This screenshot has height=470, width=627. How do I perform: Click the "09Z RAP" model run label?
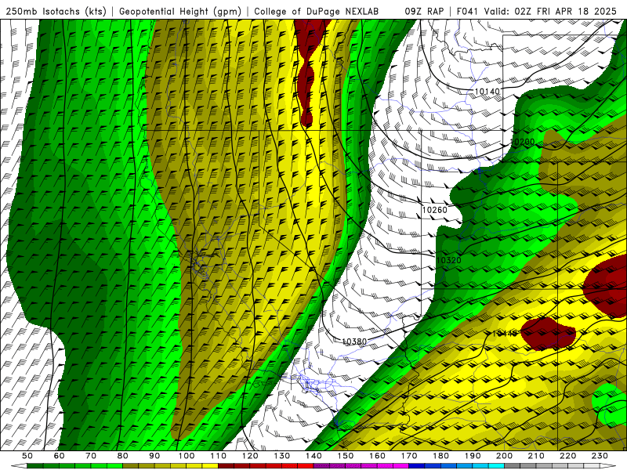point(424,11)
